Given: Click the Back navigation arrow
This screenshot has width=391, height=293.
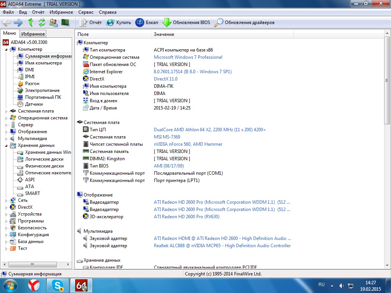Looking at the screenshot, I should (x=7, y=23).
